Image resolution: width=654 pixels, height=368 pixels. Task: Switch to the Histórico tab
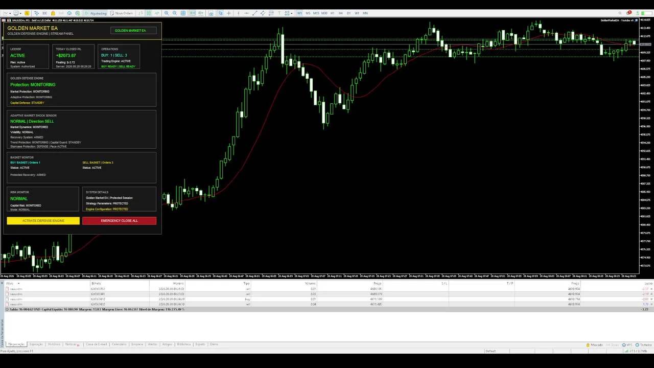54,344
